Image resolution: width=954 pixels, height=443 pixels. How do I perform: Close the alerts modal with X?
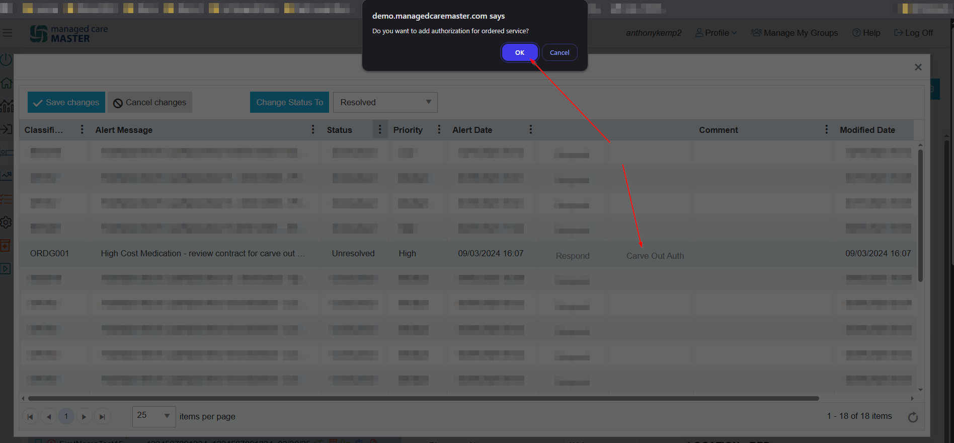[918, 67]
